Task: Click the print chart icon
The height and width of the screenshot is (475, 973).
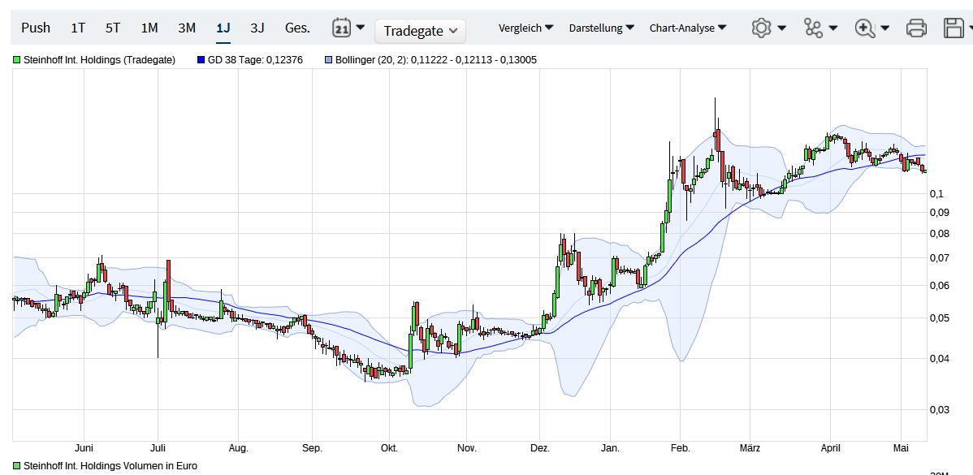Action: point(916,27)
